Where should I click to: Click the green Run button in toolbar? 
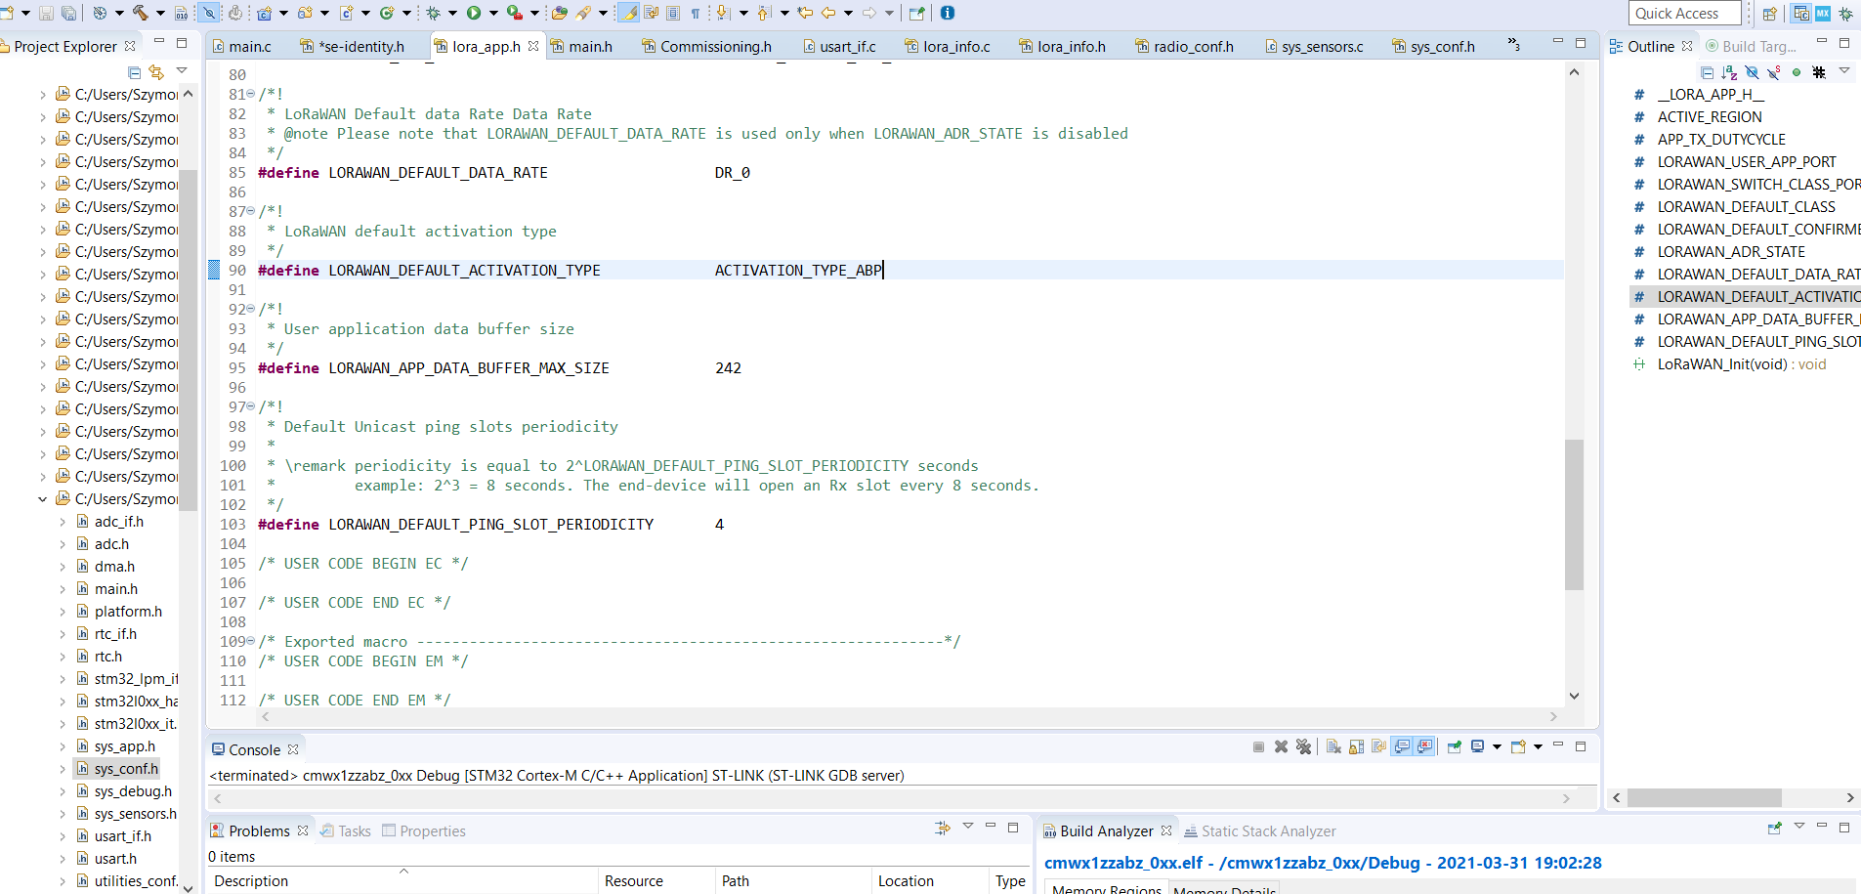[x=474, y=13]
